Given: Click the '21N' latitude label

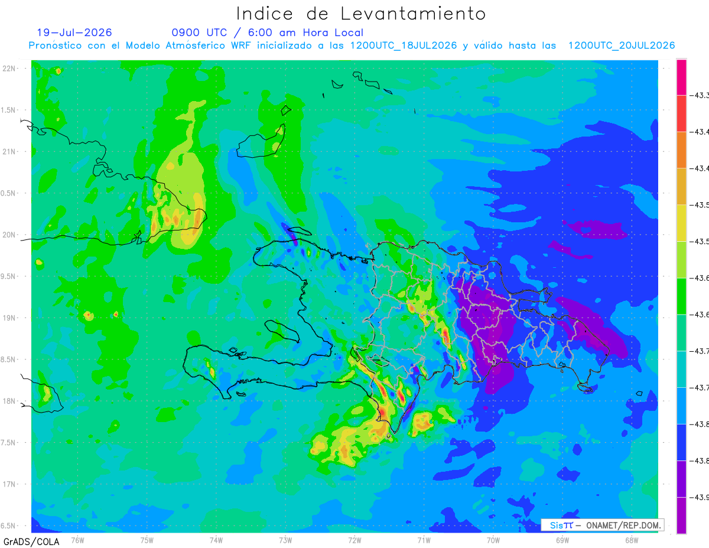Looking at the screenshot, I should click(9, 151).
